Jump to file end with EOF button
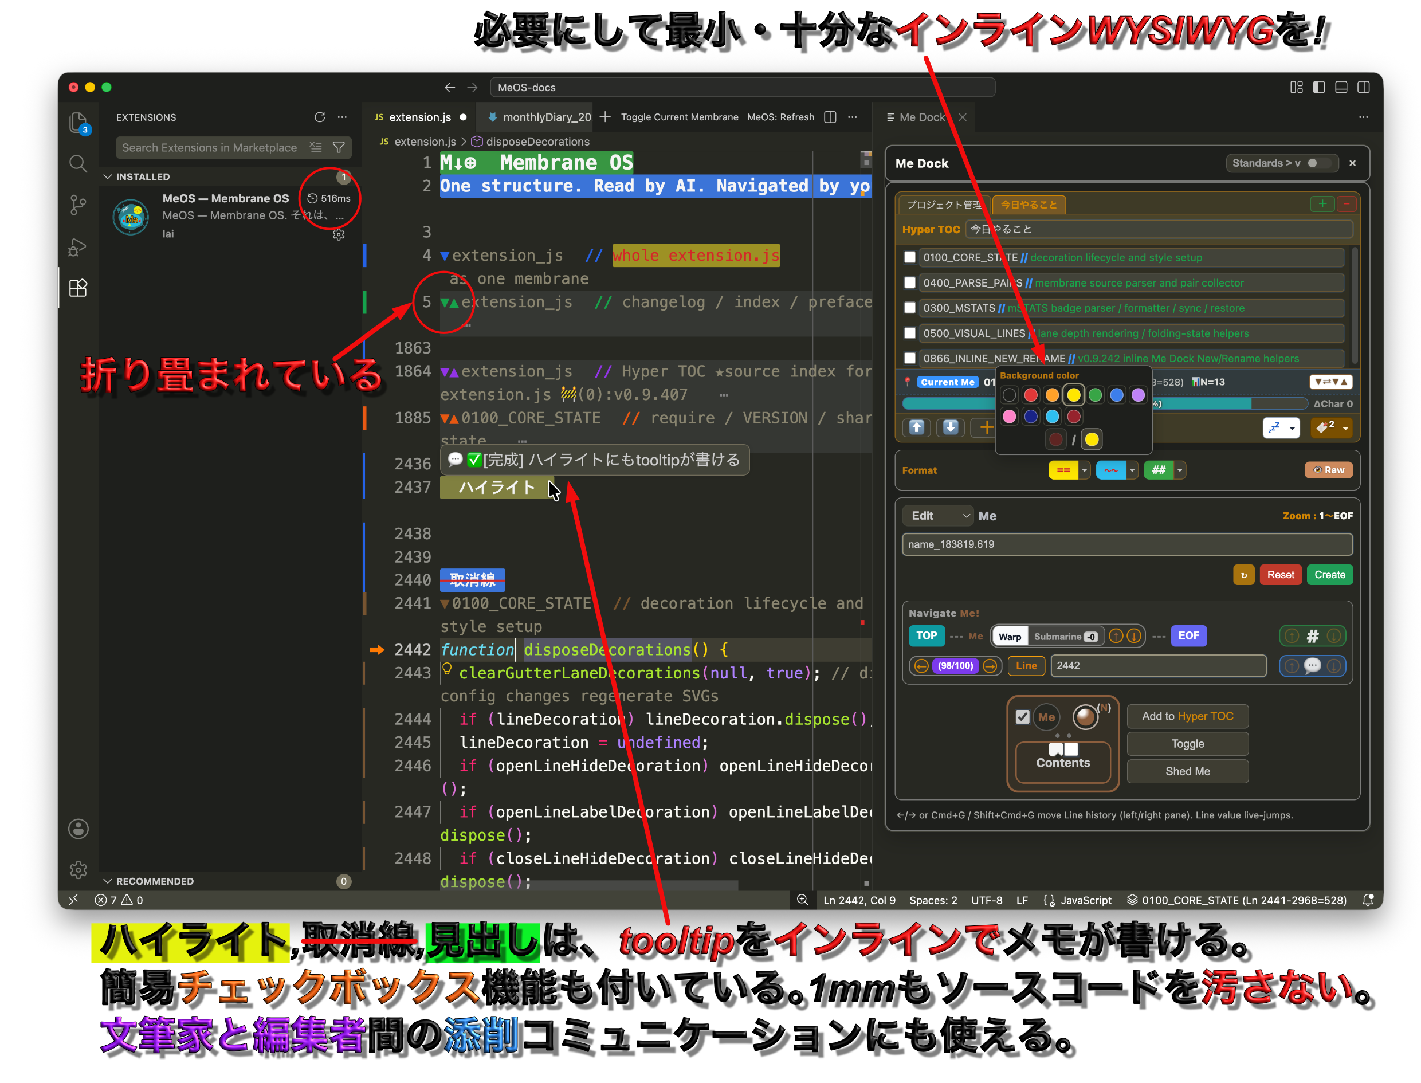 pyautogui.click(x=1188, y=635)
